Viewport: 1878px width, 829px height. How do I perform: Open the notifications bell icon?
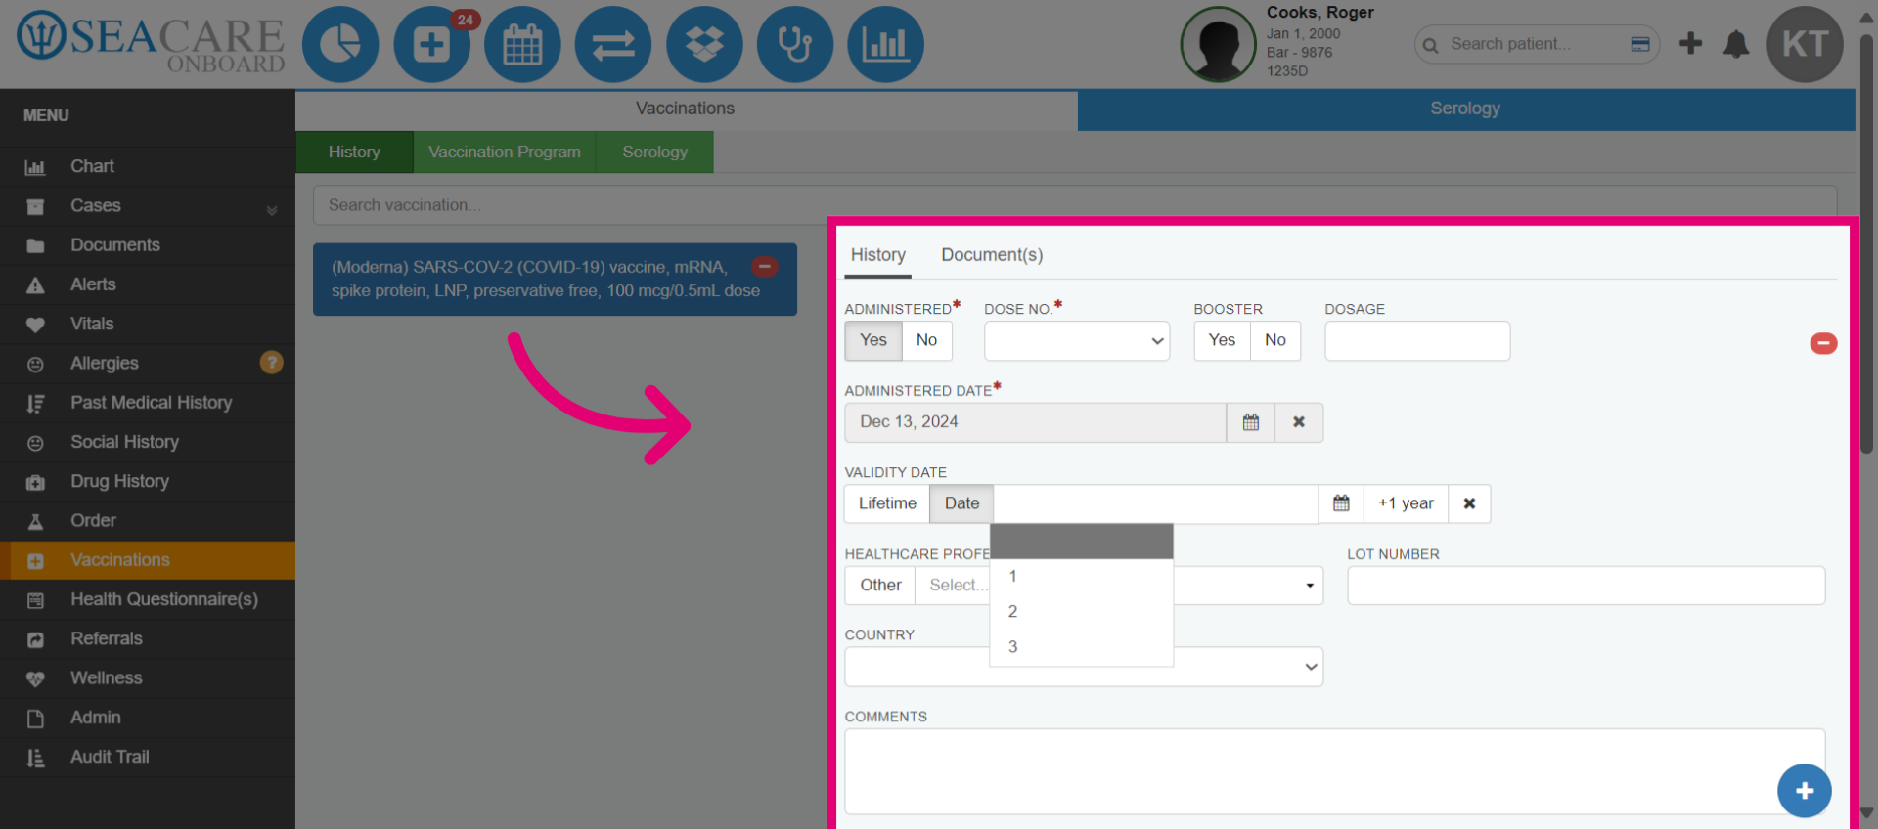click(x=1736, y=44)
